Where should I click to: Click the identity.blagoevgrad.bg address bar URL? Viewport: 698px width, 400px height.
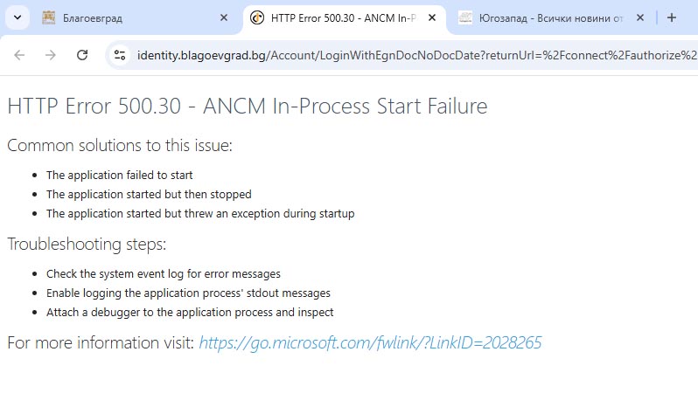pos(417,56)
